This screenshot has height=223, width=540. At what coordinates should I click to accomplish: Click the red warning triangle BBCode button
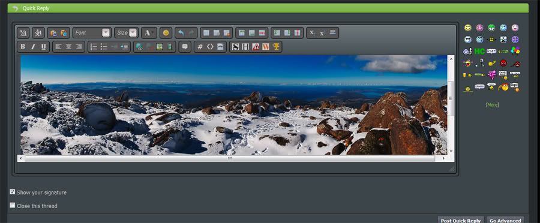click(256, 47)
